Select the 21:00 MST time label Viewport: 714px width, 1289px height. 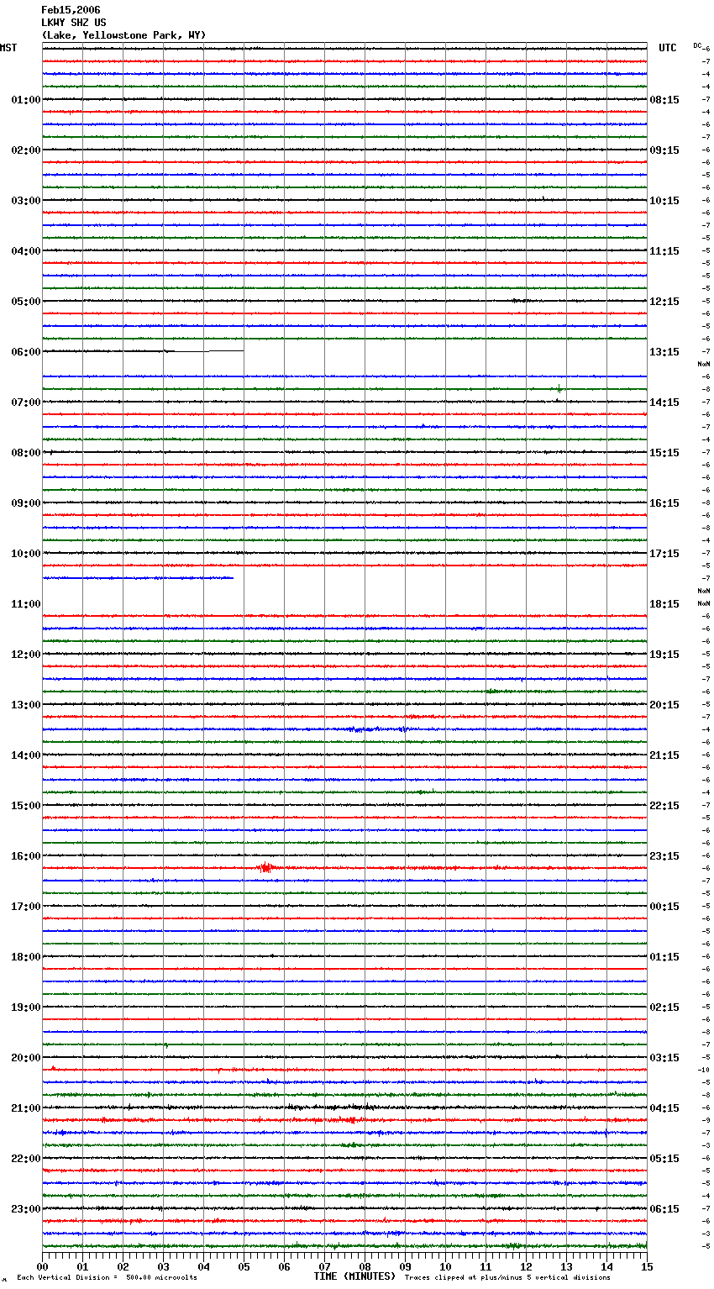tap(26, 1108)
